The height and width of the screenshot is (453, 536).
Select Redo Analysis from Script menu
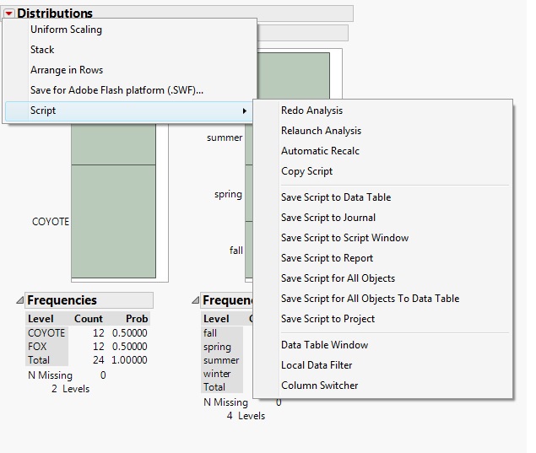(311, 111)
